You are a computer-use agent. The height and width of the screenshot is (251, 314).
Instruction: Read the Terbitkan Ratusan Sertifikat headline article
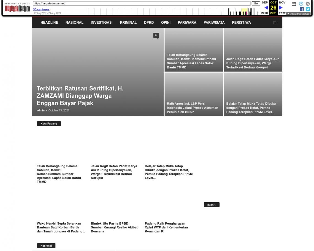click(80, 96)
